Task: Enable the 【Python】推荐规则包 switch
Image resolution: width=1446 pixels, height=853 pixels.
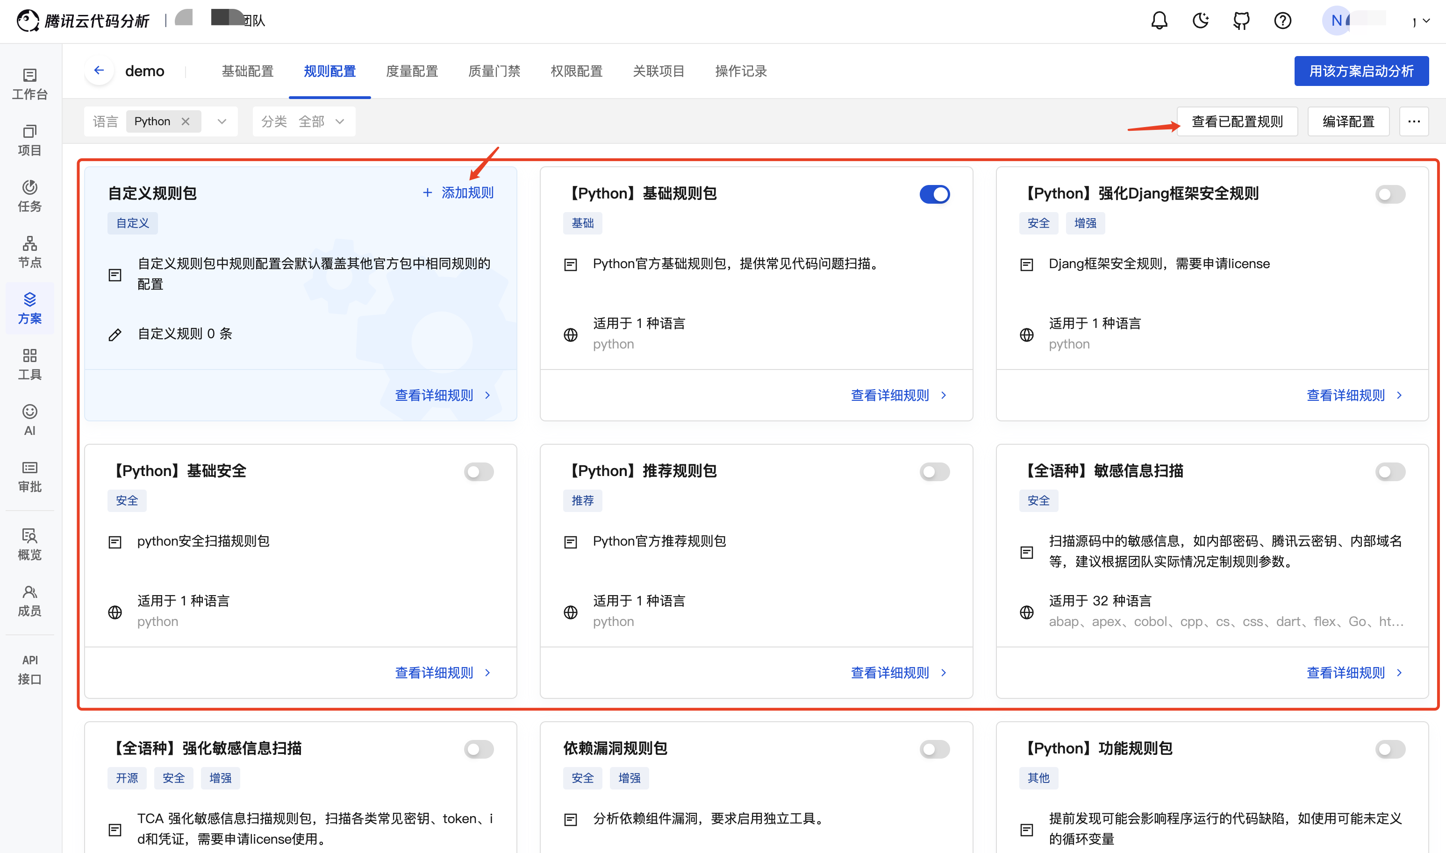Action: pyautogui.click(x=934, y=472)
